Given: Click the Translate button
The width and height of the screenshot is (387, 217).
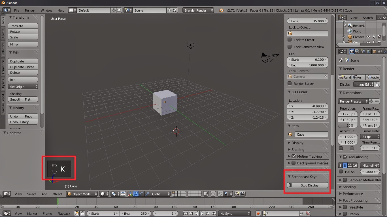Looking at the screenshot, I should pyautogui.click(x=23, y=26).
